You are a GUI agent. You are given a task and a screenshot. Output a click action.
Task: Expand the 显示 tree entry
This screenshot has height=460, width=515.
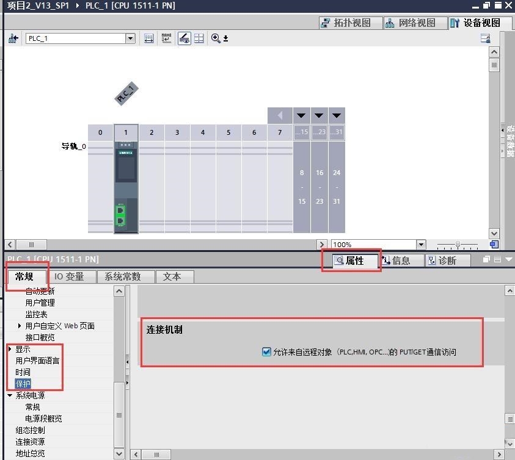pyautogui.click(x=10, y=349)
